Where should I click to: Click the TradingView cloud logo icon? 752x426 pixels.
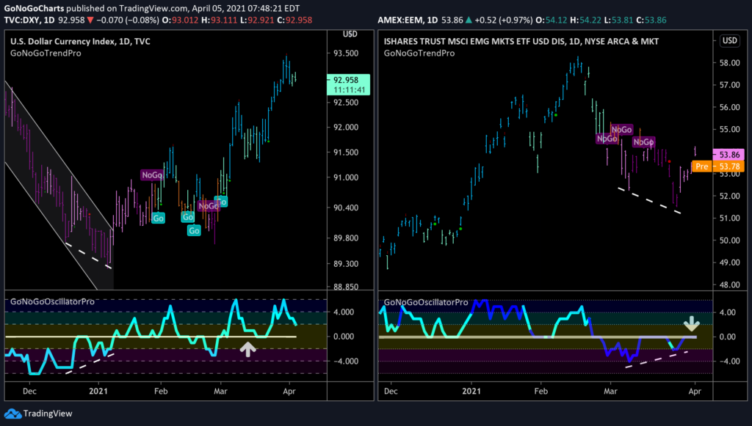[x=12, y=414]
